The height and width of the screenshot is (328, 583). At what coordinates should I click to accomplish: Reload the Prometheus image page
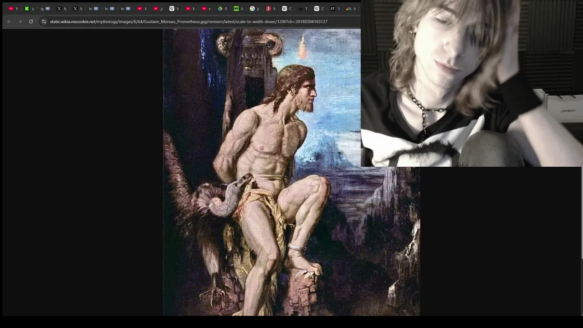coord(31,21)
